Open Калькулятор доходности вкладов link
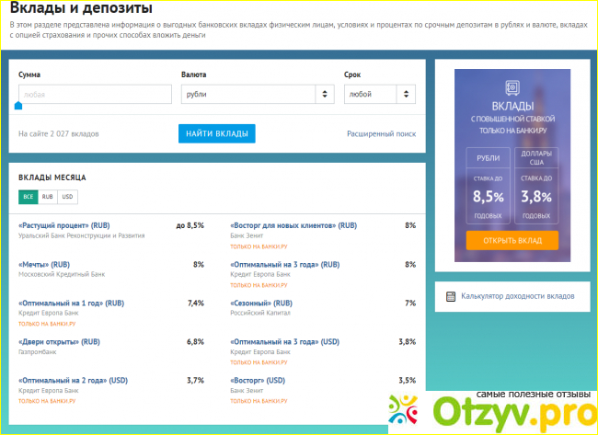The image size is (598, 435). [x=518, y=296]
